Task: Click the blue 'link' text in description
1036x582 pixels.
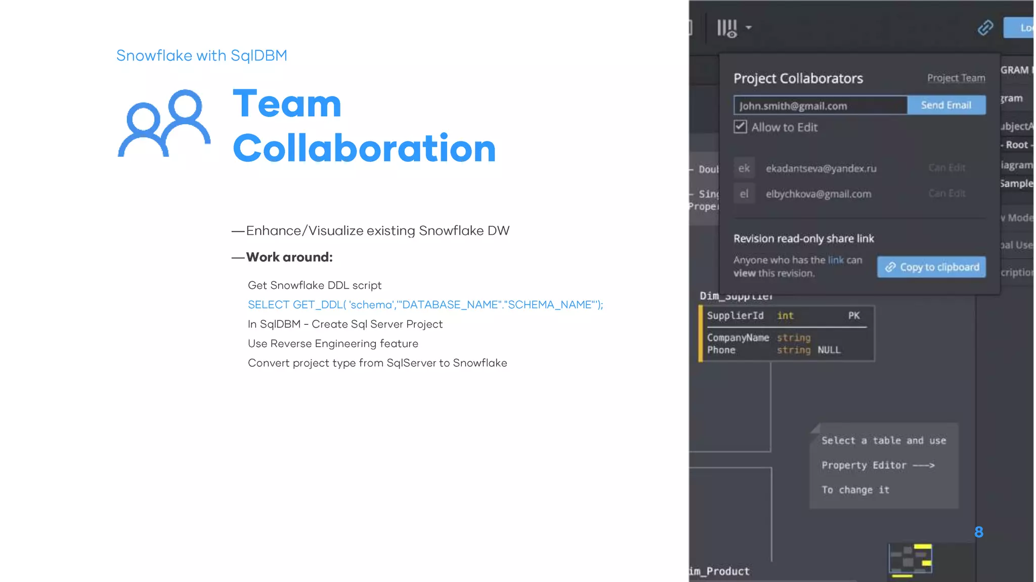Action: click(x=835, y=260)
